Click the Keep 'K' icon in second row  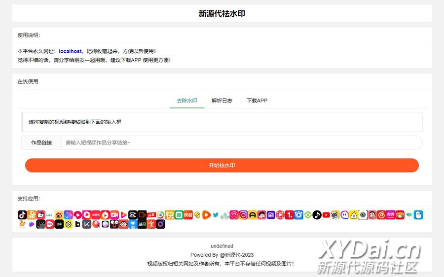point(86,224)
